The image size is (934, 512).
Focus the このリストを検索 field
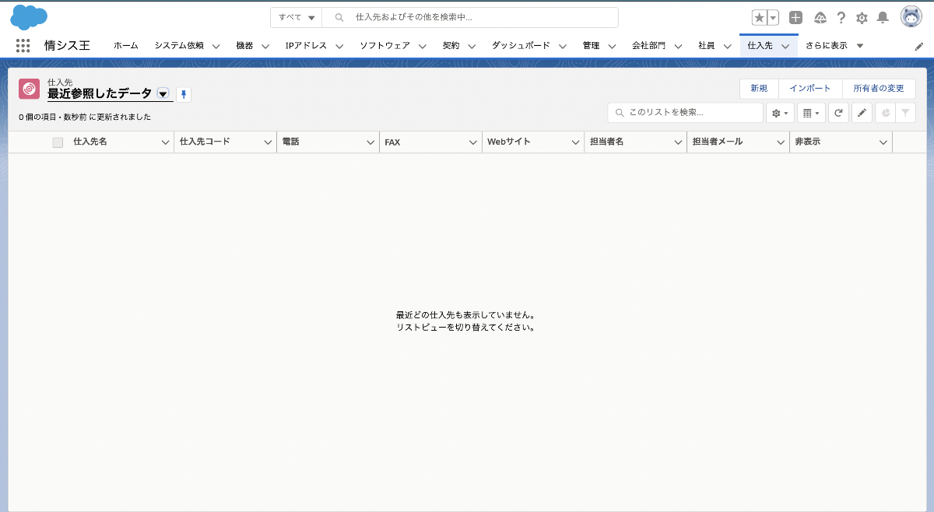point(686,113)
